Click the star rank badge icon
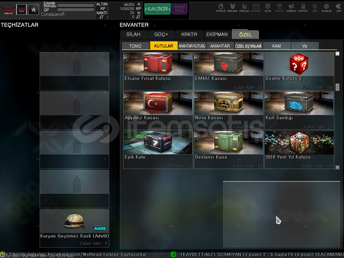This screenshot has height=258, width=344. coord(34,9)
